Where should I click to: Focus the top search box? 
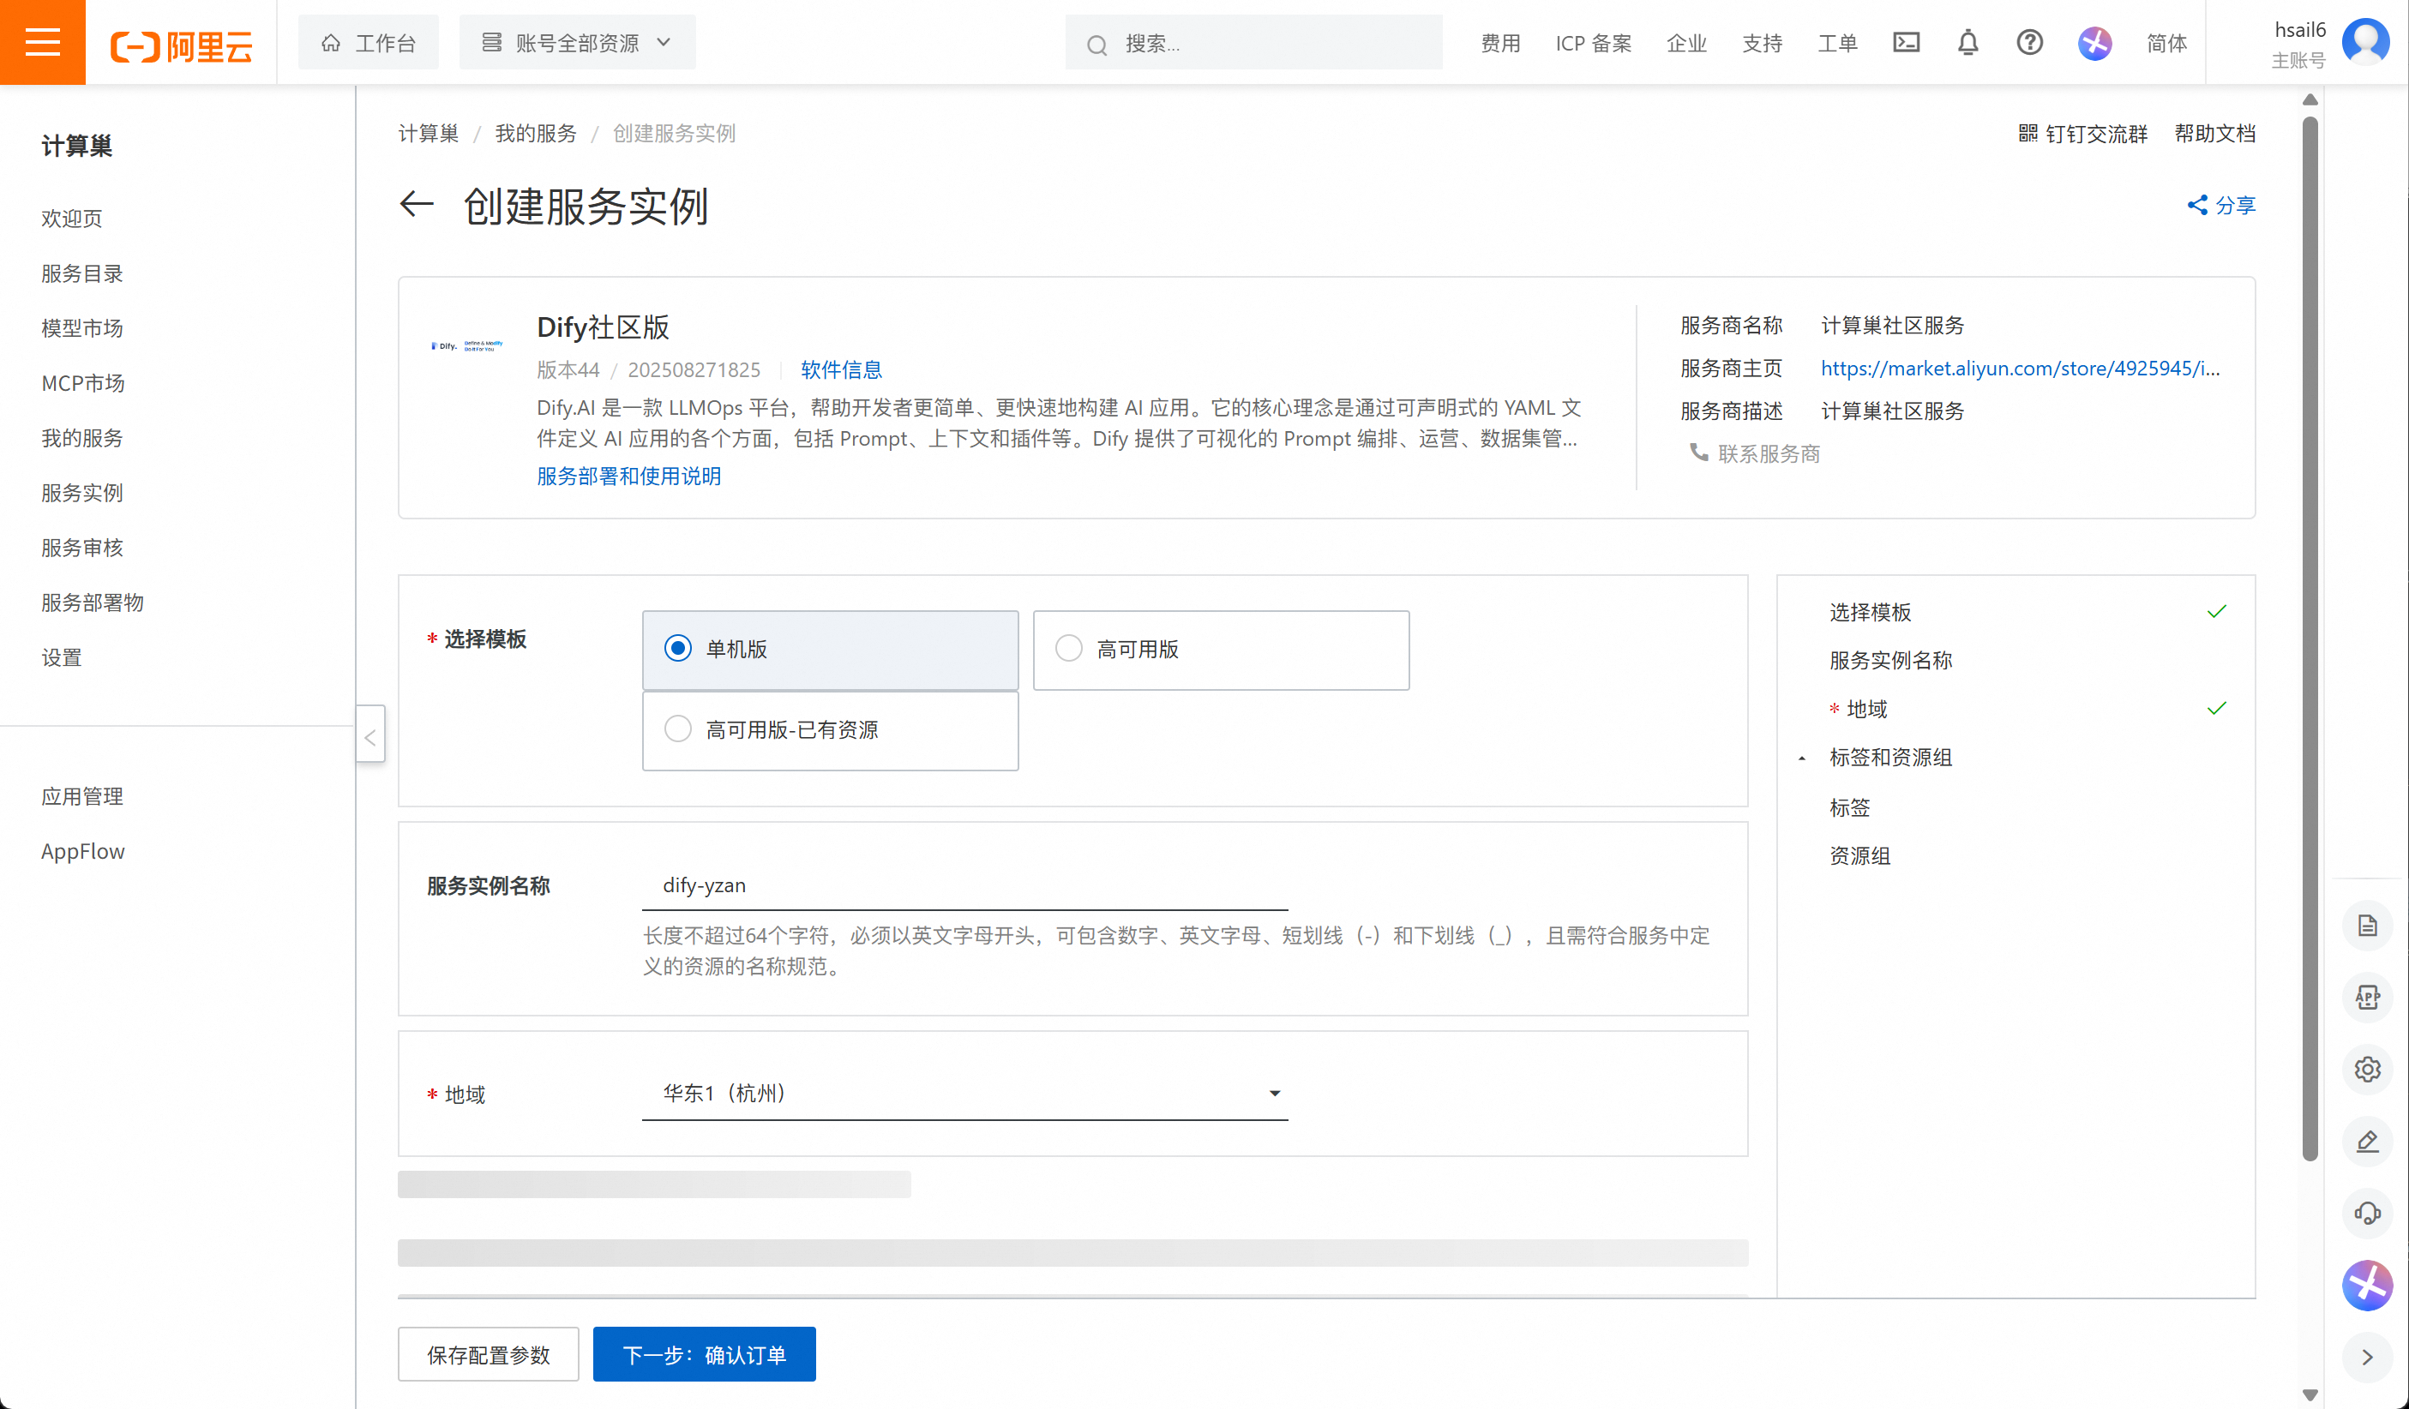(x=1253, y=42)
